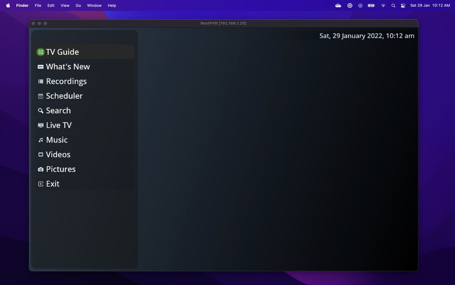Click the play-circle menu bar icon

coord(360,6)
